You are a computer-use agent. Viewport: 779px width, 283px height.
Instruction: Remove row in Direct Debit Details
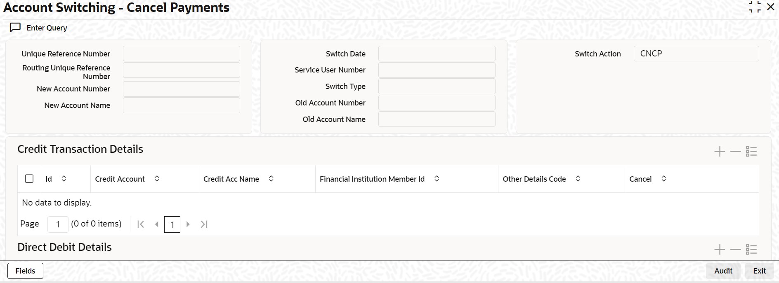[735, 249]
